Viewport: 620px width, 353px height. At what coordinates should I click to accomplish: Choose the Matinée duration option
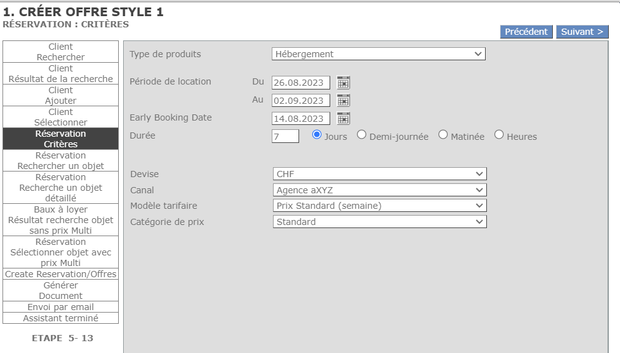(x=443, y=135)
